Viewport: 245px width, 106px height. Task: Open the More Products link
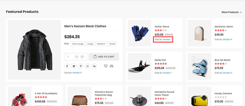pyautogui.click(x=232, y=12)
